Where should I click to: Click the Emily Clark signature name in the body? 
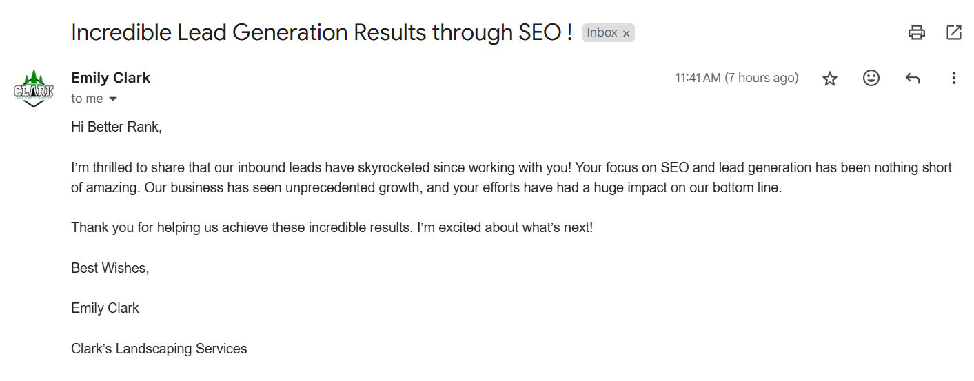point(105,308)
